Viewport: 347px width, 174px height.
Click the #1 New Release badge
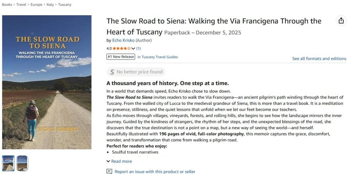tap(121, 57)
